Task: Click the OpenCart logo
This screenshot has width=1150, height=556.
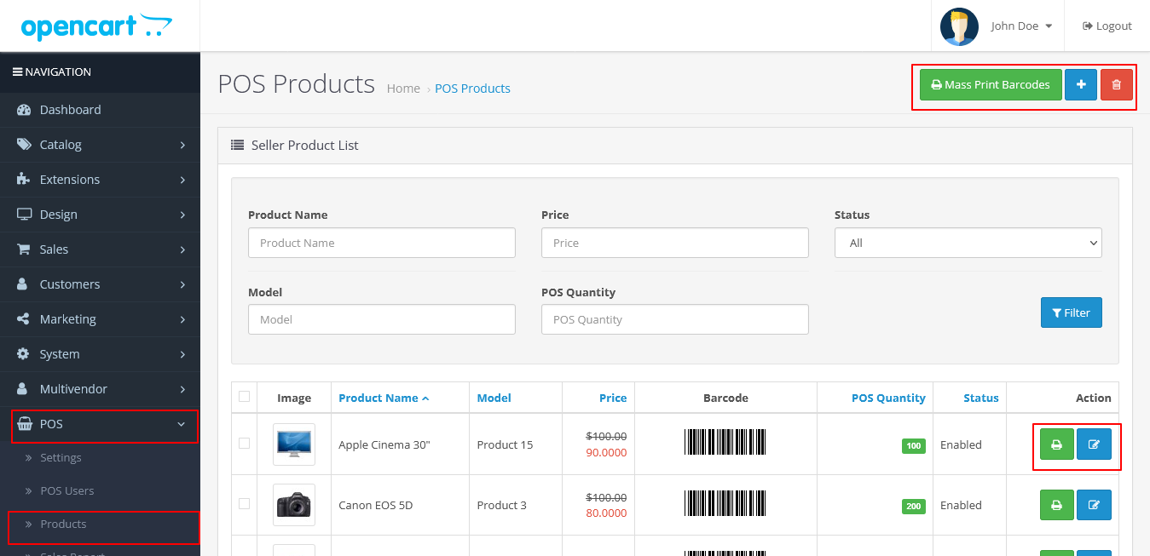Action: [96, 26]
